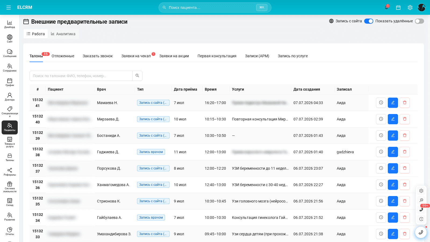Click the Дата приёма column header
The height and width of the screenshot is (242, 430).
click(x=185, y=89)
